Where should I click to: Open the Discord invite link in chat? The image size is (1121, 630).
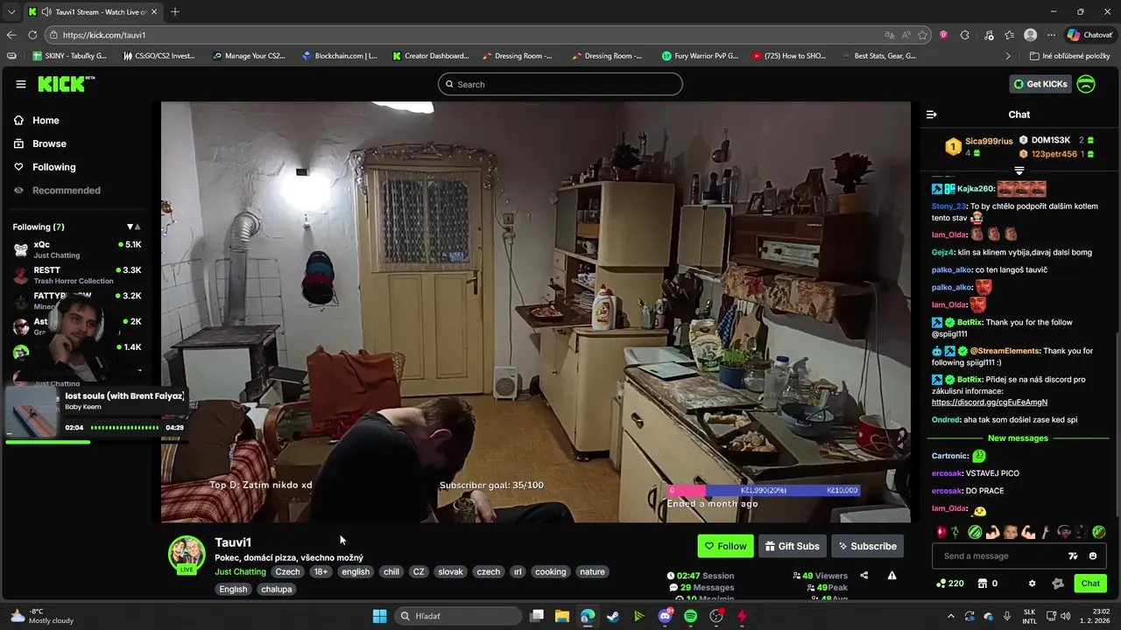989,402
